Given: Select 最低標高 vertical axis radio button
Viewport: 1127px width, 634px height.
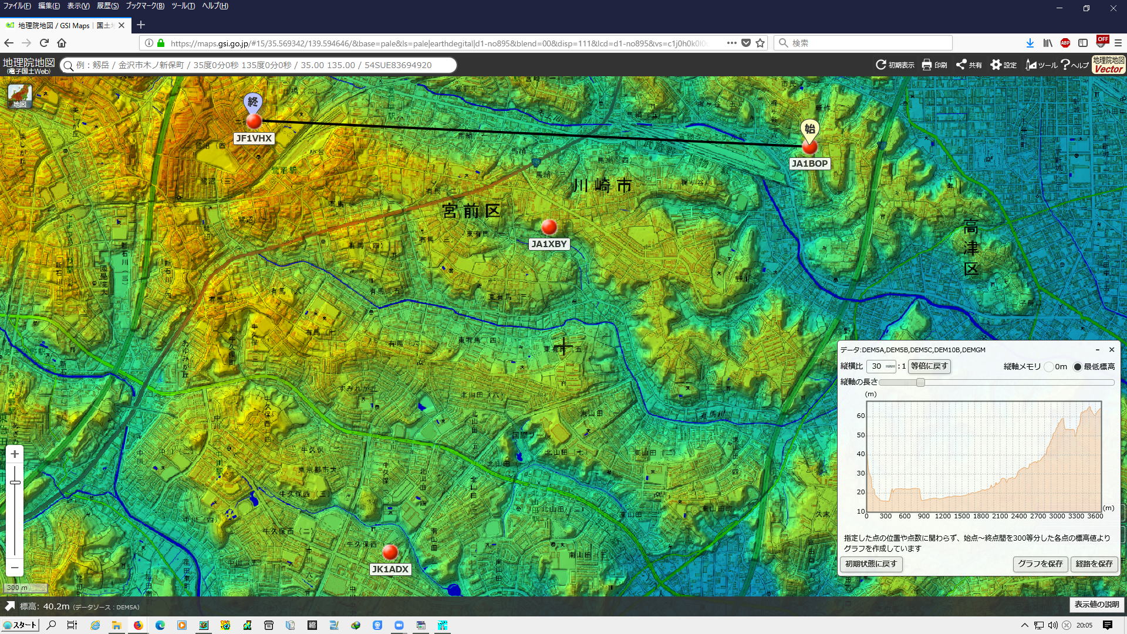Looking at the screenshot, I should [x=1077, y=367].
